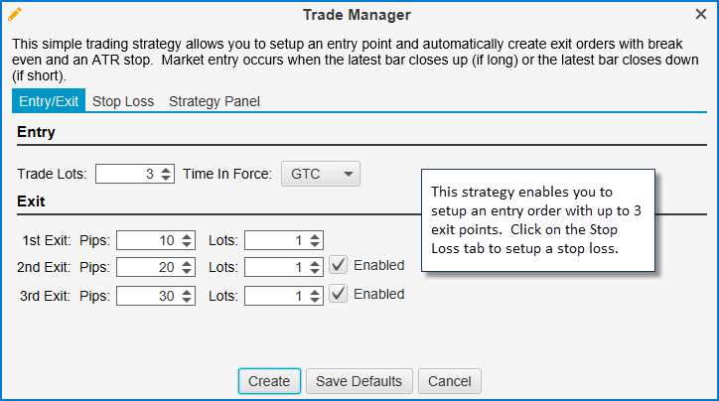
Task: Toggle the 2nd Exit Enabled checkbox
Action: pyautogui.click(x=339, y=265)
